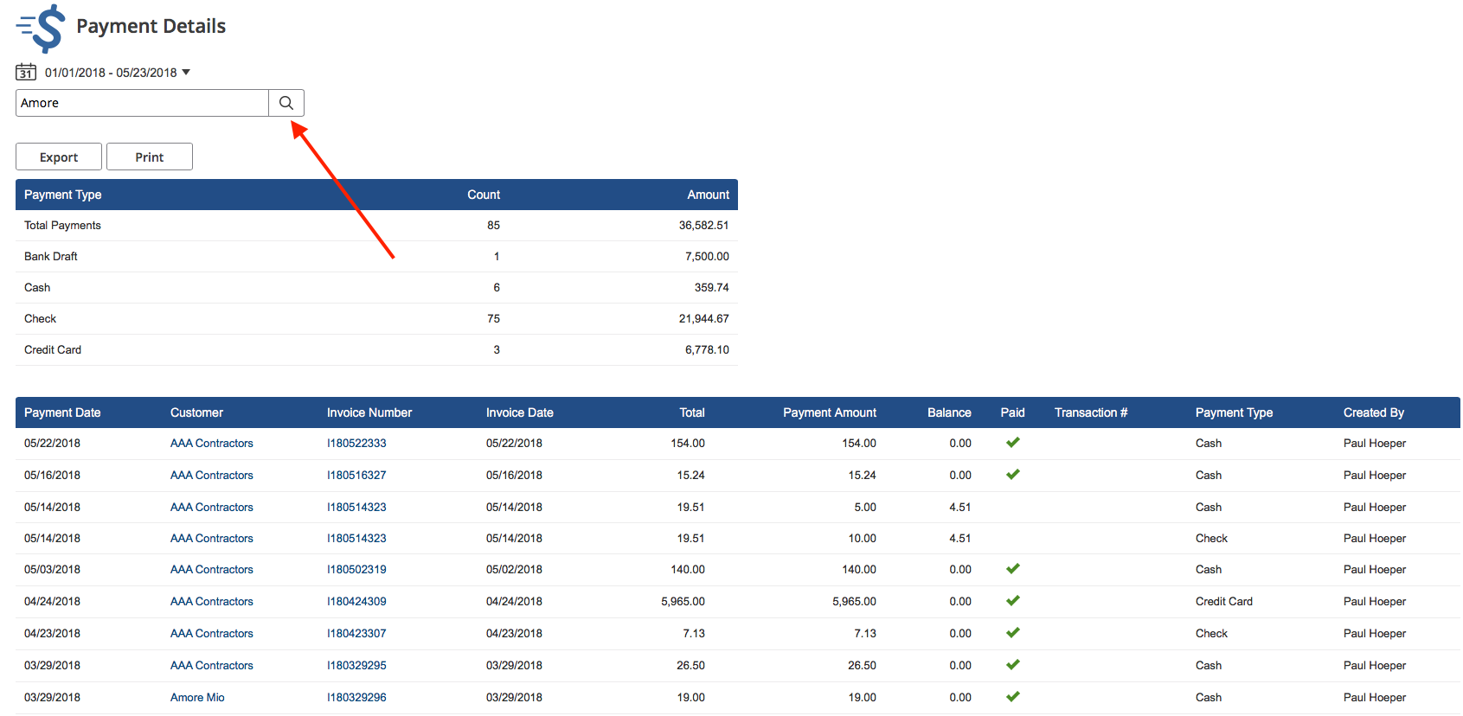Viewport: 1463px width, 716px height.
Task: Click the Payment Details dollar sign logo
Action: (x=41, y=28)
